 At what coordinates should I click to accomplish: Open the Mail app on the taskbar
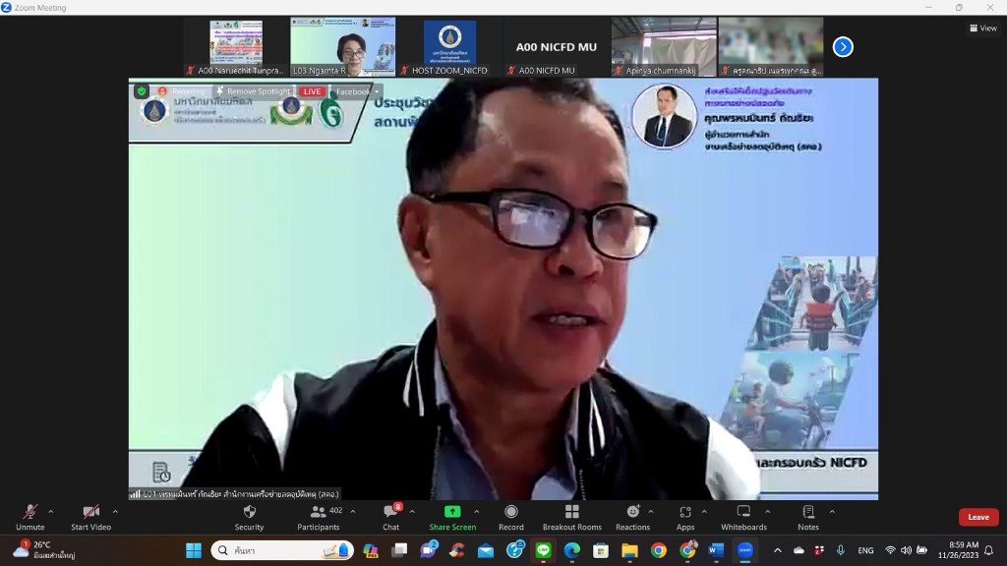[486, 550]
